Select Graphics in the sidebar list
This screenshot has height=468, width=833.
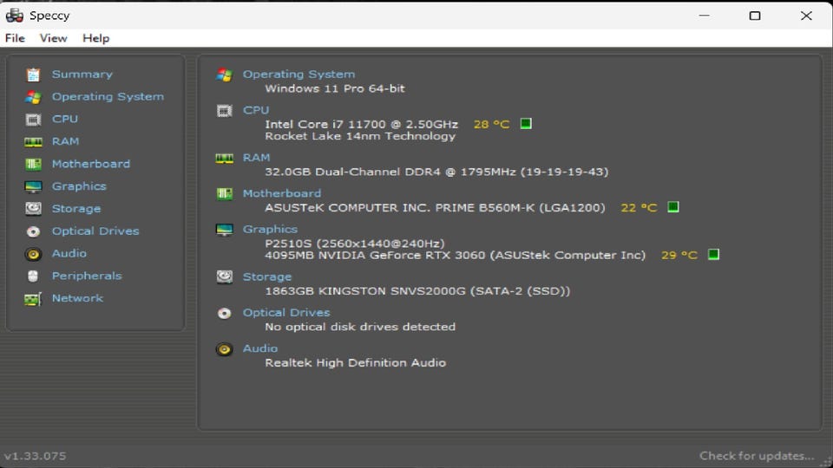pos(78,186)
